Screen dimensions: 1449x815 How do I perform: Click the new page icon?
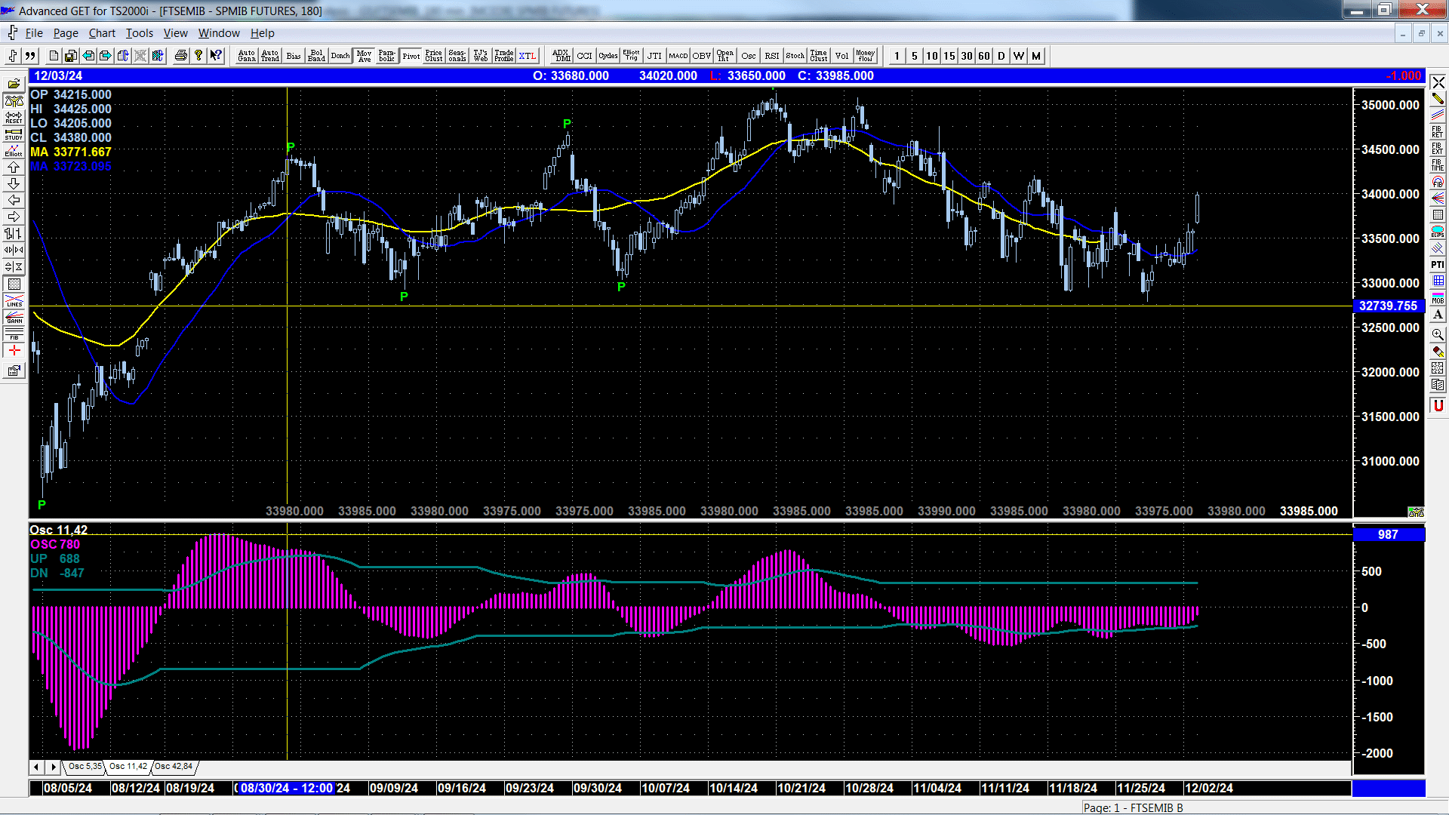(x=53, y=56)
